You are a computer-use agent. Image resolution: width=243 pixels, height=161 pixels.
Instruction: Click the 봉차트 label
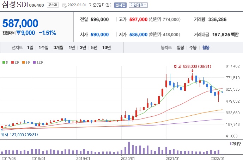click(166, 47)
